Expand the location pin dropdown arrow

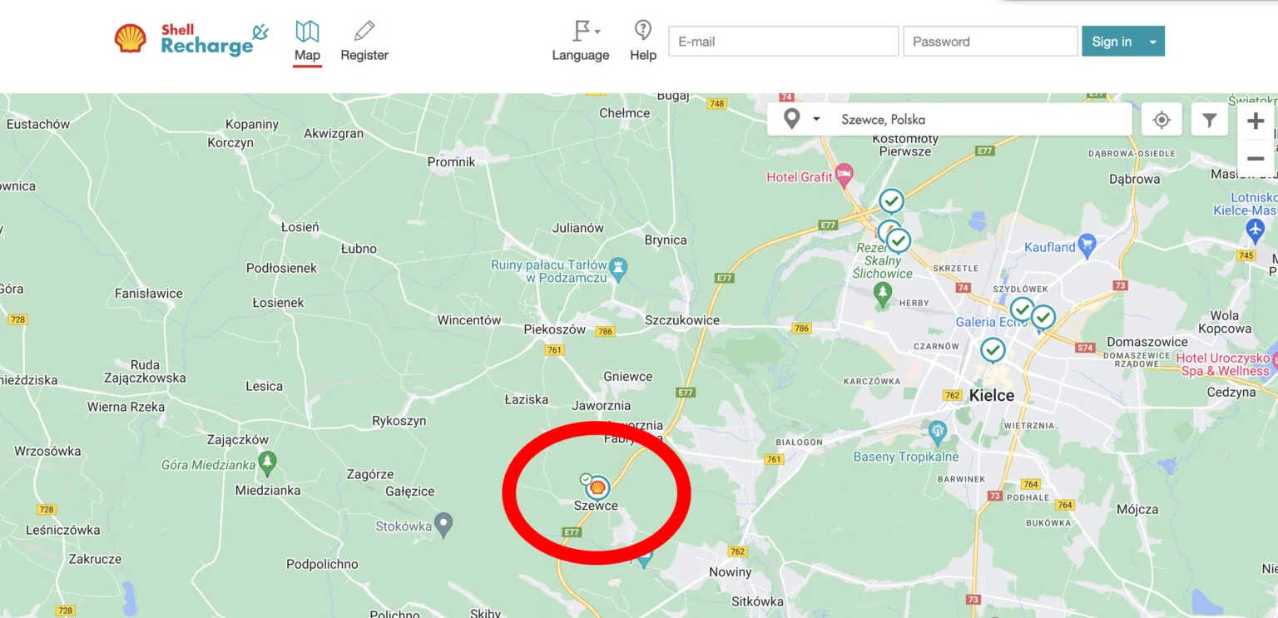(x=816, y=119)
